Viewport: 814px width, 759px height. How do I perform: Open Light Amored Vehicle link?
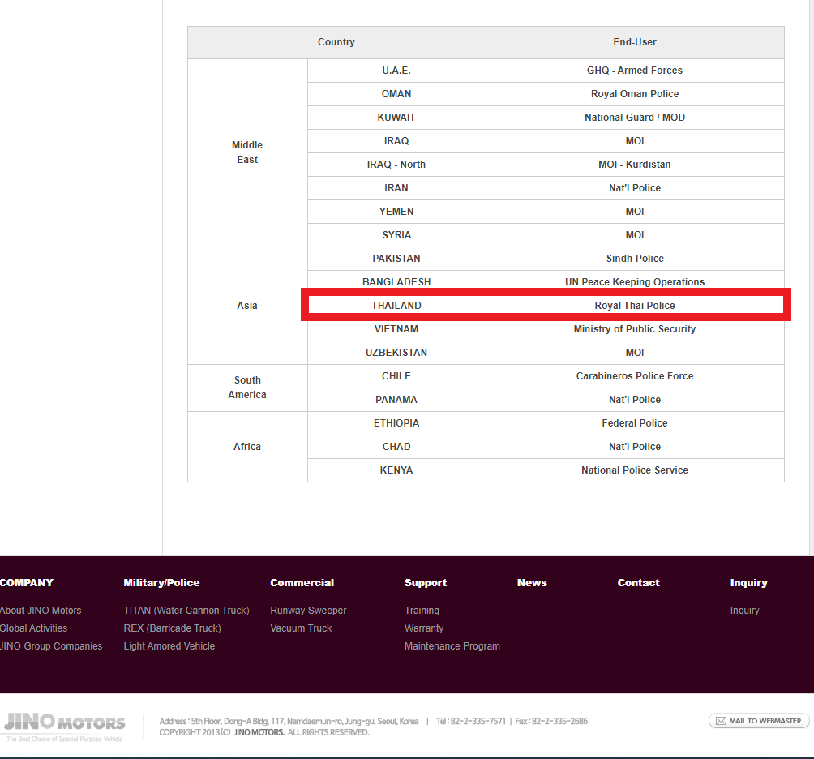169,645
